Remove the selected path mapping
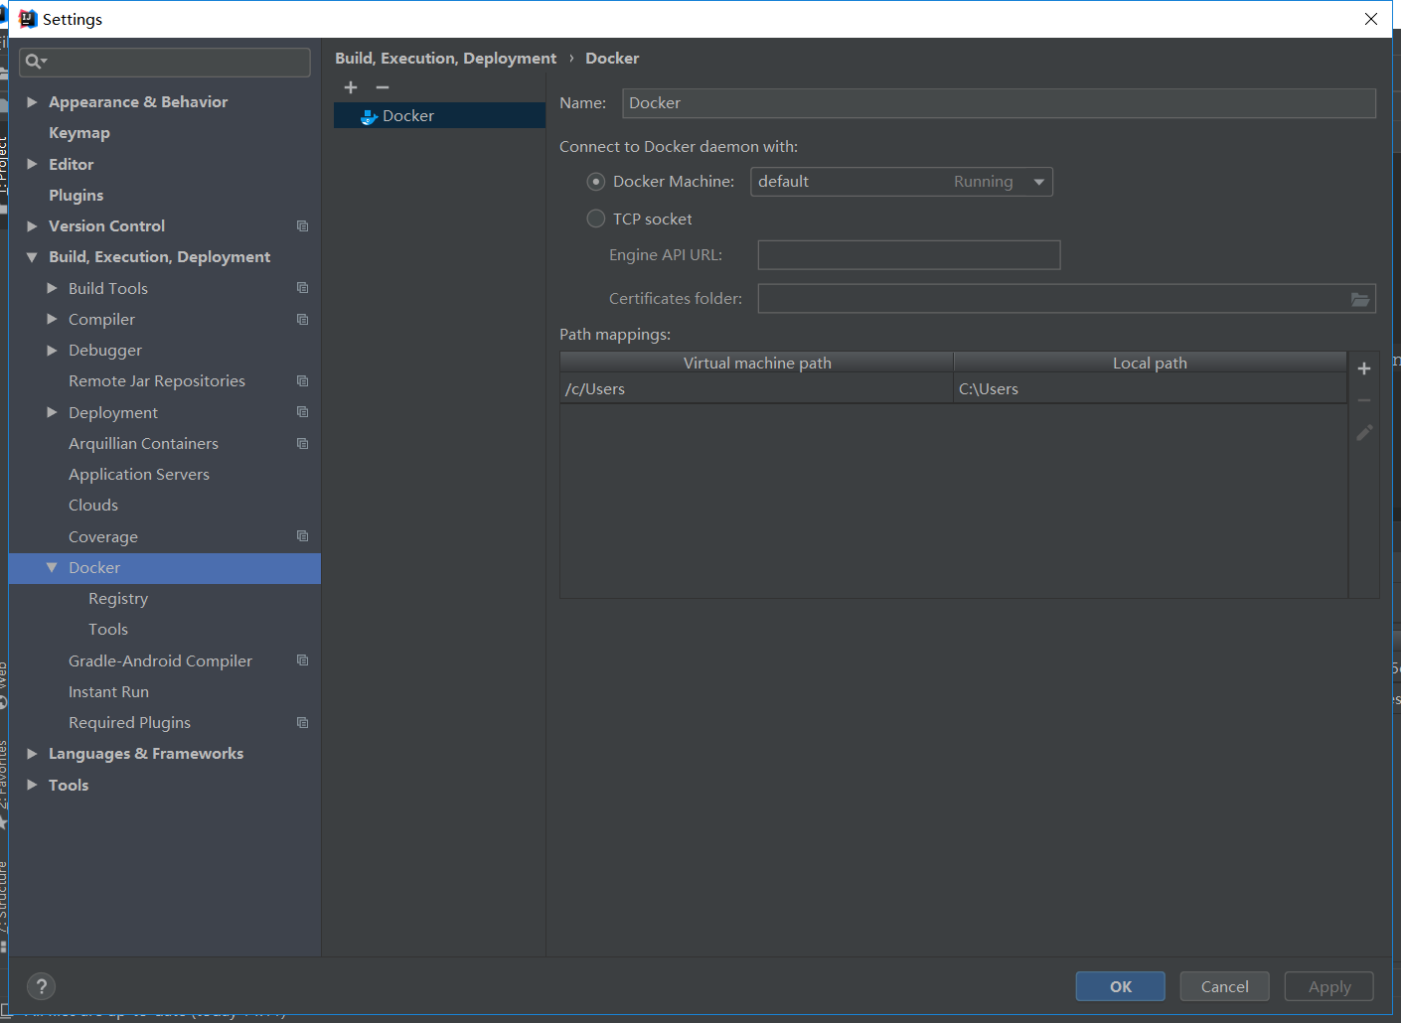This screenshot has height=1023, width=1401. [1364, 400]
